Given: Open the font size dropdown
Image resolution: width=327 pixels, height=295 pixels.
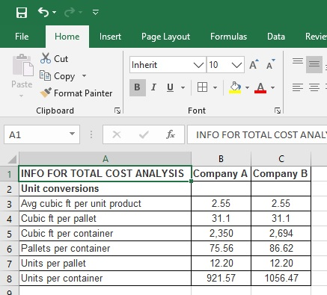Looking at the screenshot, I should coord(236,65).
